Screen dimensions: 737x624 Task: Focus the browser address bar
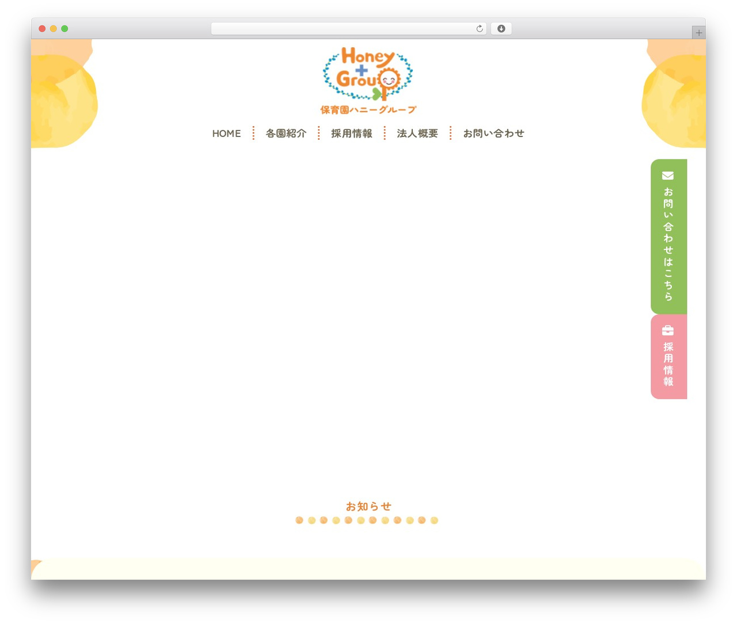[348, 29]
